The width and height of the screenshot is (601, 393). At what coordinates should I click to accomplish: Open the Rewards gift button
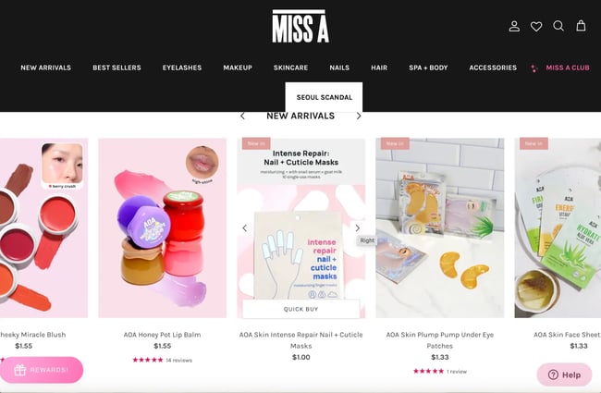[41, 370]
